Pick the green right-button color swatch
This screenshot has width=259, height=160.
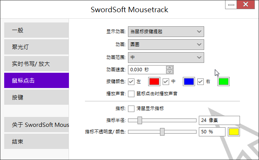[224, 82]
